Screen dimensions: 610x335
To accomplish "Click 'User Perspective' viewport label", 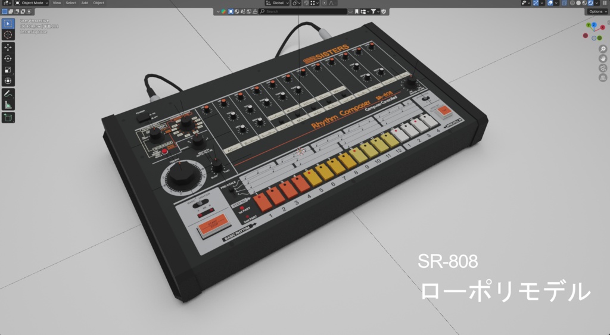I will [35, 21].
